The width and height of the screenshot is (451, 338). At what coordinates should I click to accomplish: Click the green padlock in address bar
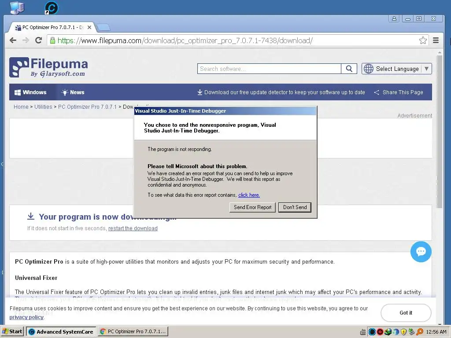(53, 40)
